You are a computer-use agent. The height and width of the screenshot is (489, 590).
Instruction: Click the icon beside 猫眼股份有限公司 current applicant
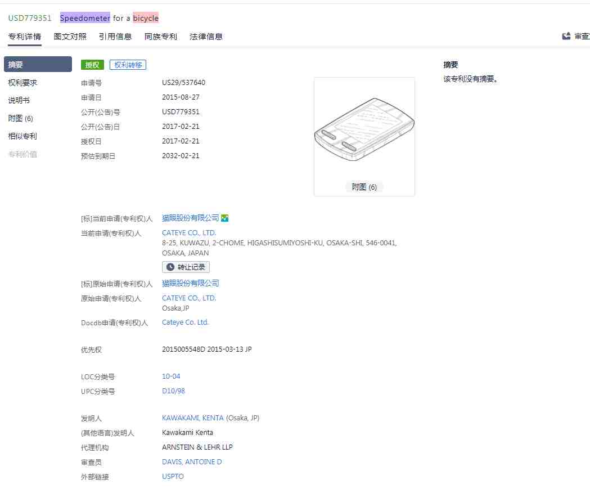coord(225,218)
